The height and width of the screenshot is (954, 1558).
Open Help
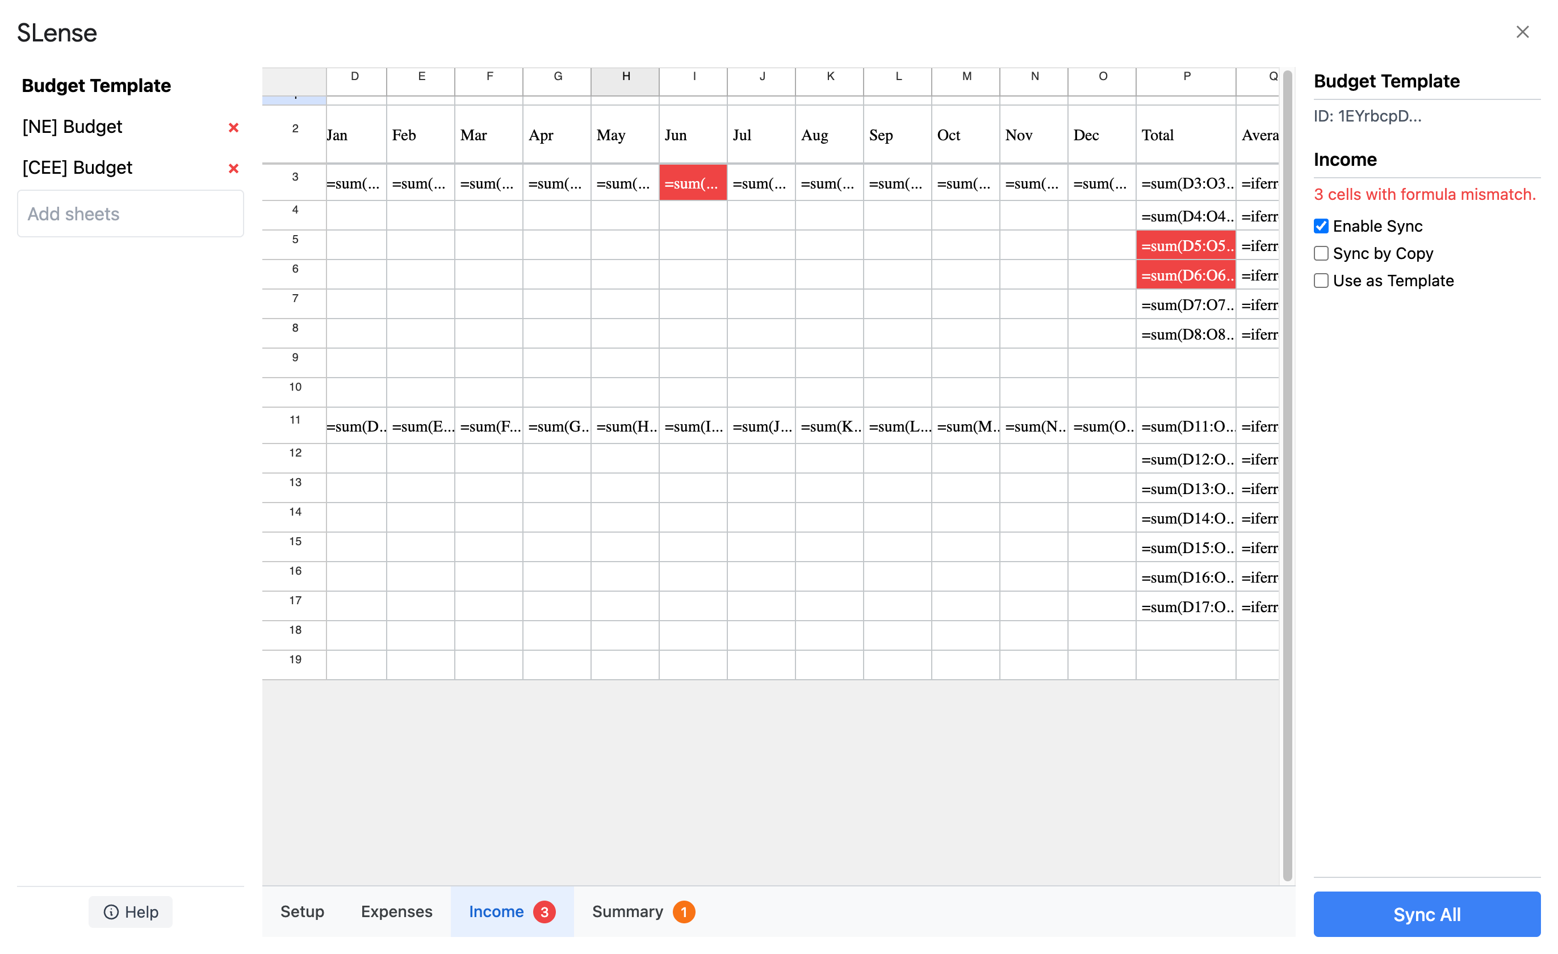click(130, 911)
